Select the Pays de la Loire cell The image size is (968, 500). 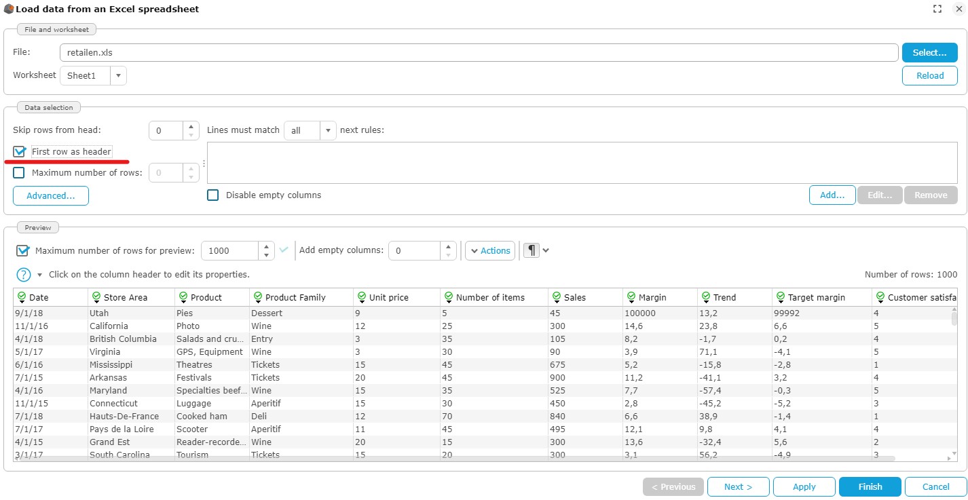131,429
